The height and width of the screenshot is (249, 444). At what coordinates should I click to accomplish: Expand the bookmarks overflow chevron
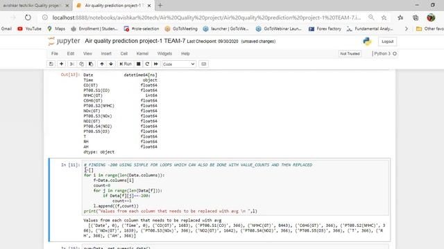tap(407, 29)
